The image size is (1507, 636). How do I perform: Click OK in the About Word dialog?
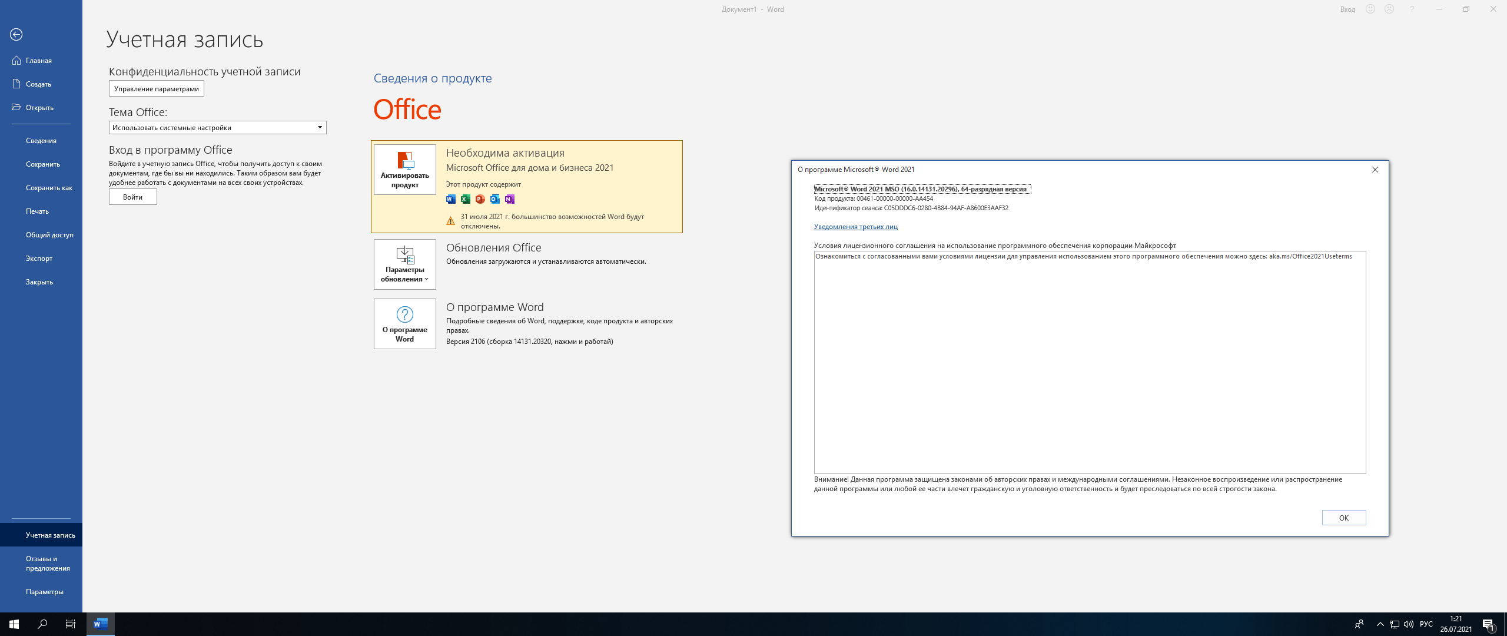pos(1344,518)
